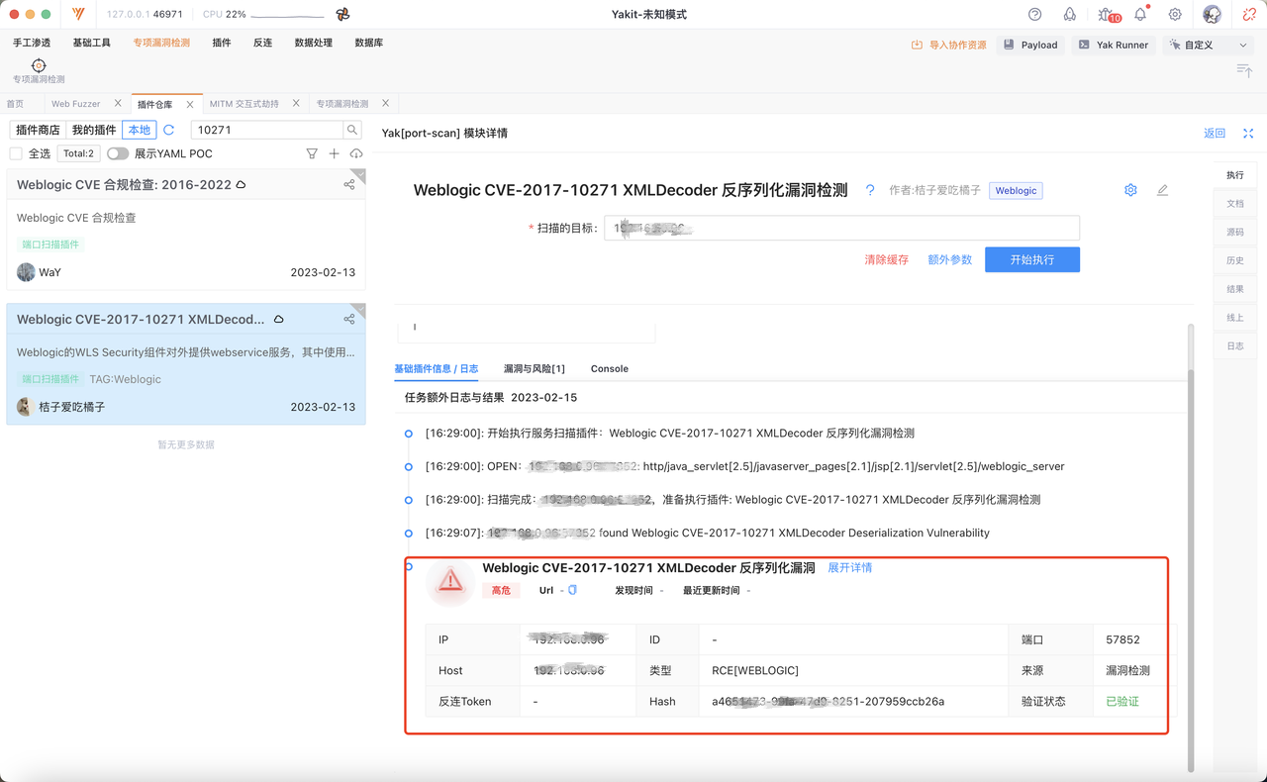Image resolution: width=1267 pixels, height=782 pixels.
Task: Click the cloud icon beside Weblogic CVE 合规检查 title
Action: 241,185
